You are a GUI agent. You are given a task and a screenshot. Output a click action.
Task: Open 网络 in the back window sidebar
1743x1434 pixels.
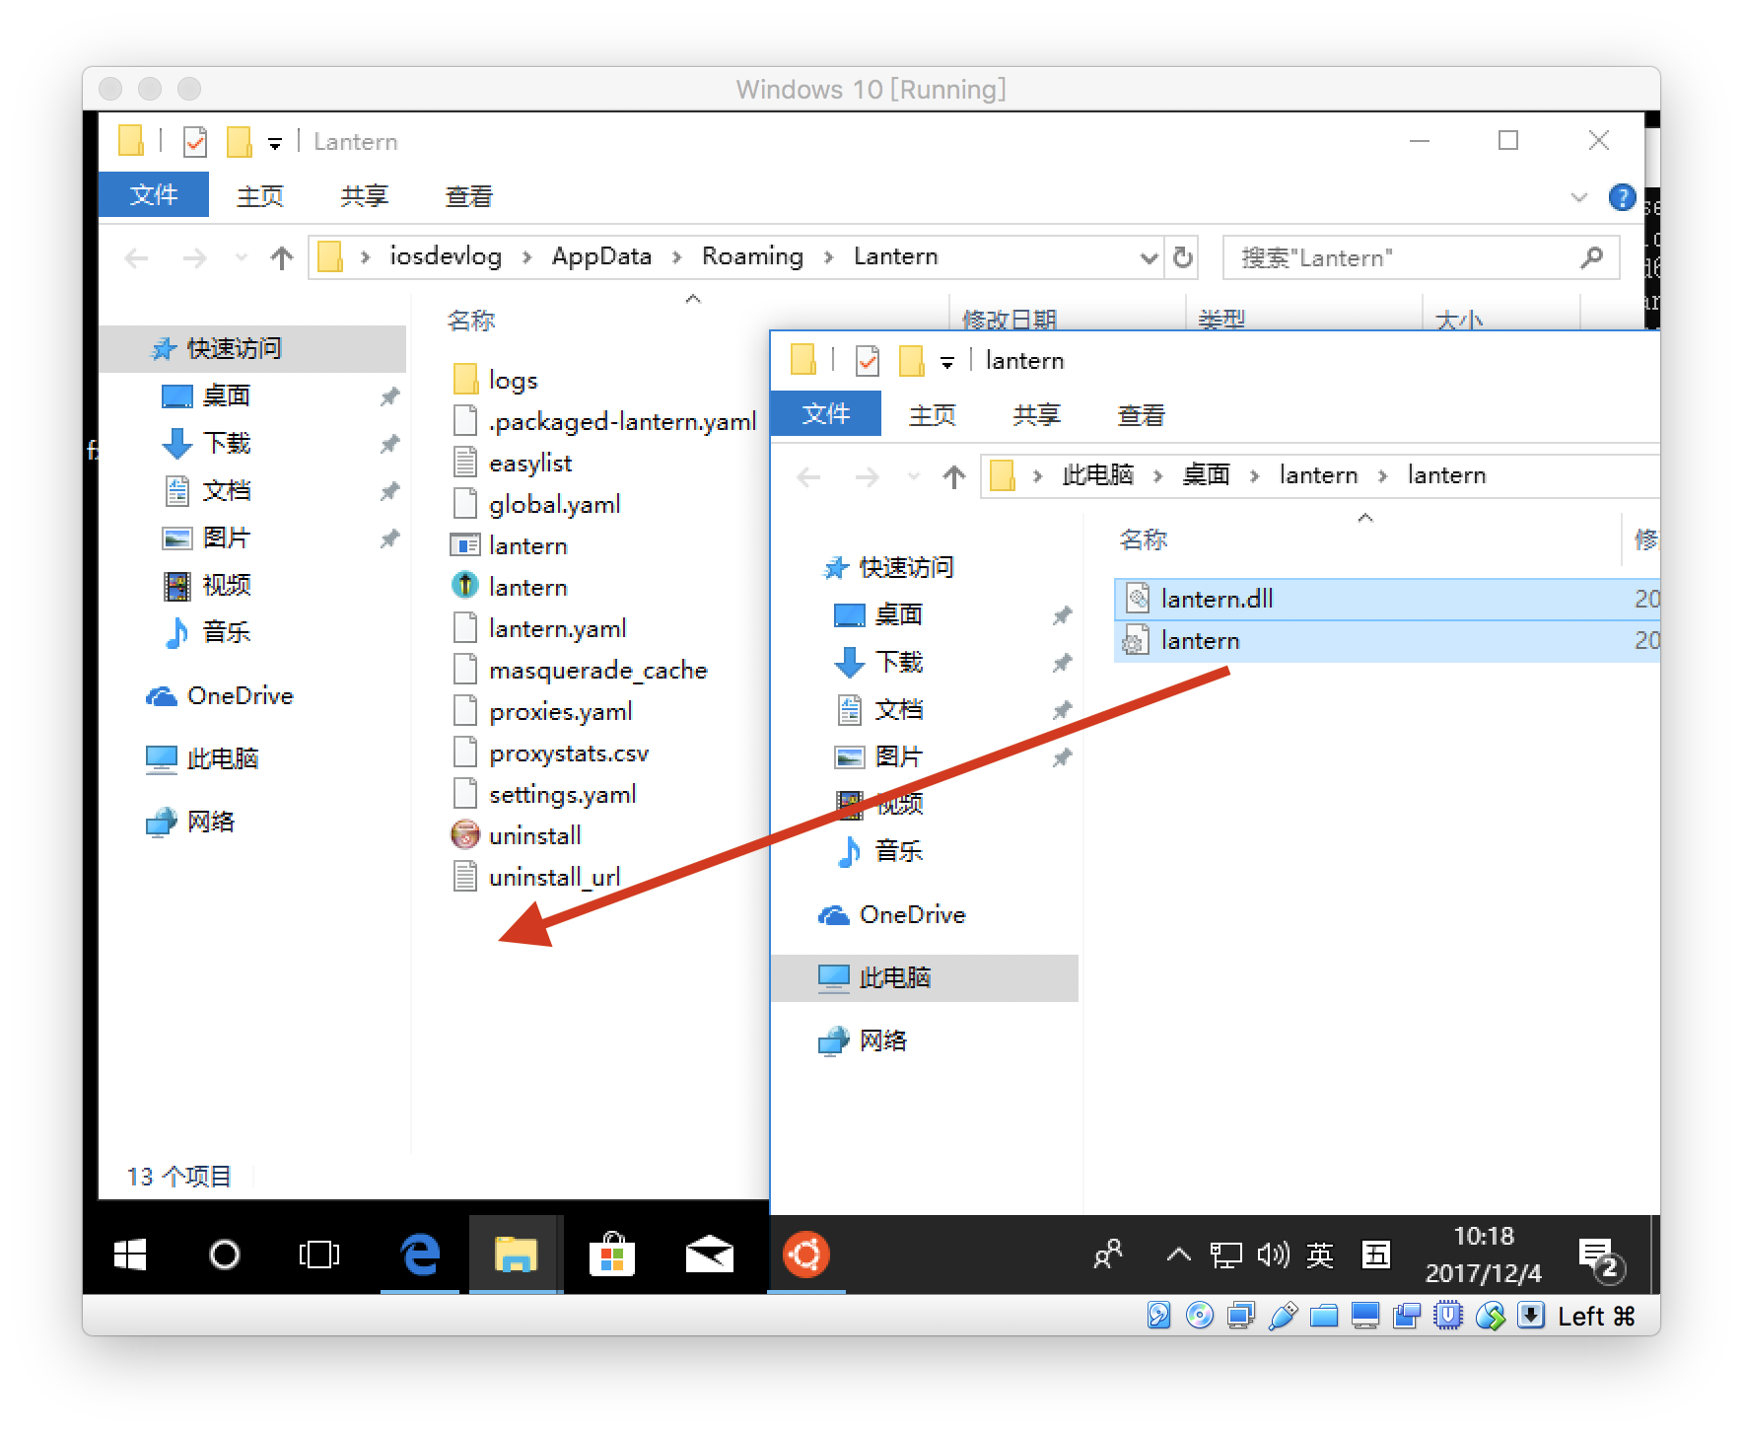211,822
